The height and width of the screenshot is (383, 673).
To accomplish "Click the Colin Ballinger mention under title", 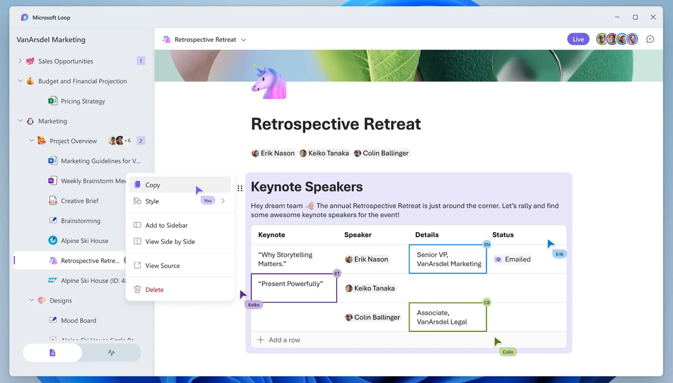I will pyautogui.click(x=381, y=153).
